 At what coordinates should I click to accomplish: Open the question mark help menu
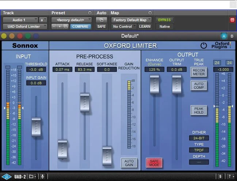(231, 177)
